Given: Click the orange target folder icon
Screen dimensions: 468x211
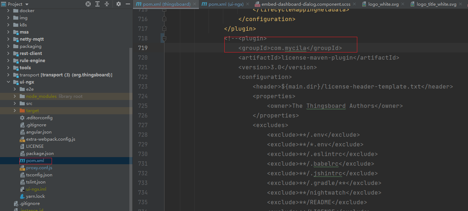Looking at the screenshot, I should (x=22, y=111).
